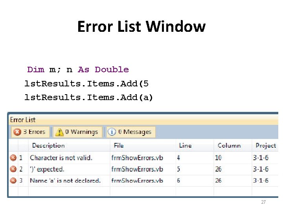Click error number 1 in the list
This screenshot has height=212, width=283.
21,158
